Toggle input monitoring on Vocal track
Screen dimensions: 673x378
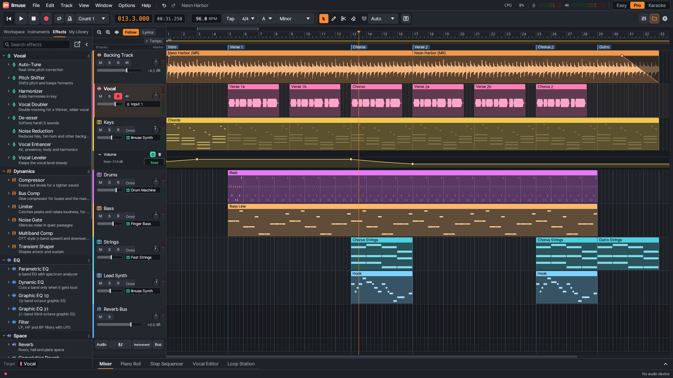pyautogui.click(x=127, y=96)
